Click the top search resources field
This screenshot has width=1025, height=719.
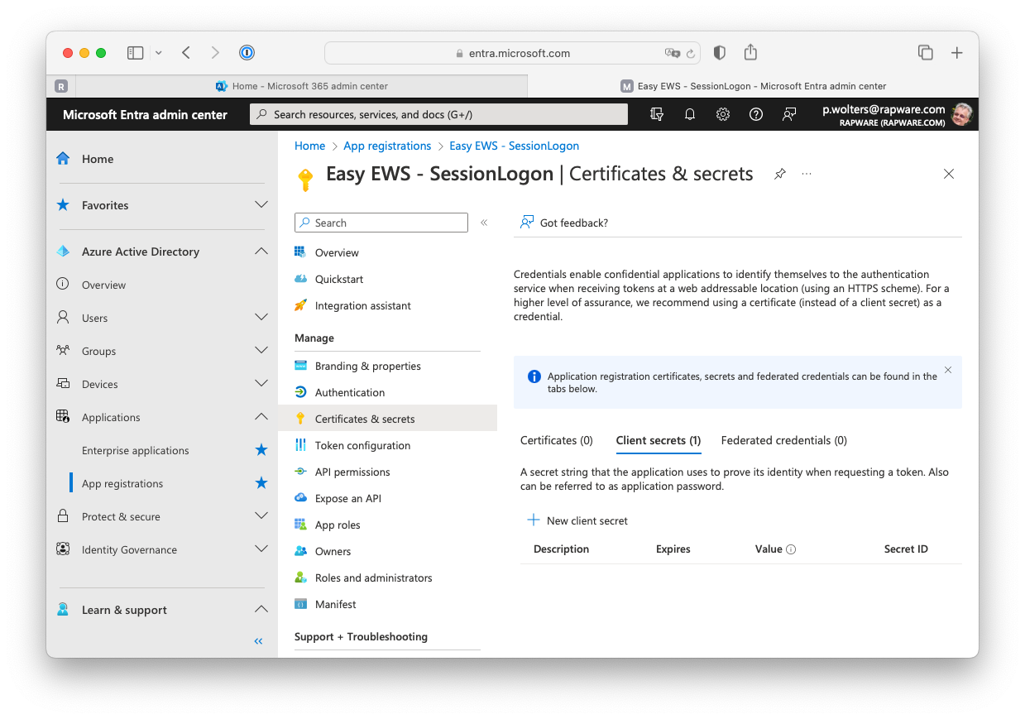click(x=438, y=114)
